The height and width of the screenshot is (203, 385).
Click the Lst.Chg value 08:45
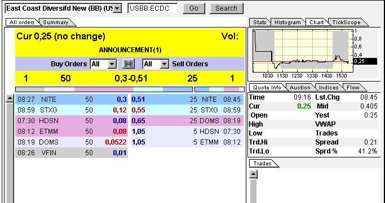[x=369, y=97]
